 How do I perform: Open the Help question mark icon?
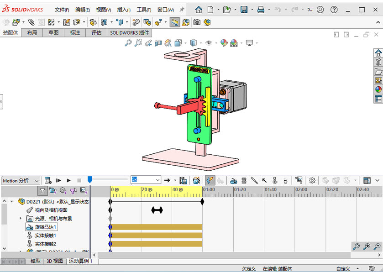[x=334, y=10]
